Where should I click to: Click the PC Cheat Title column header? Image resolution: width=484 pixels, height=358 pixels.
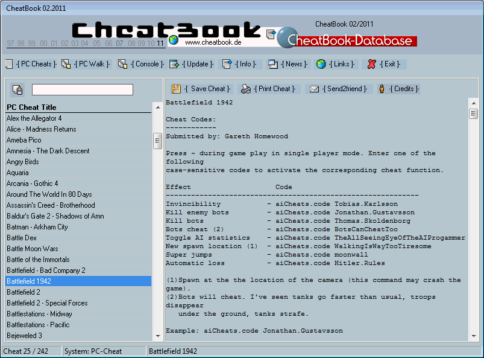[79, 107]
